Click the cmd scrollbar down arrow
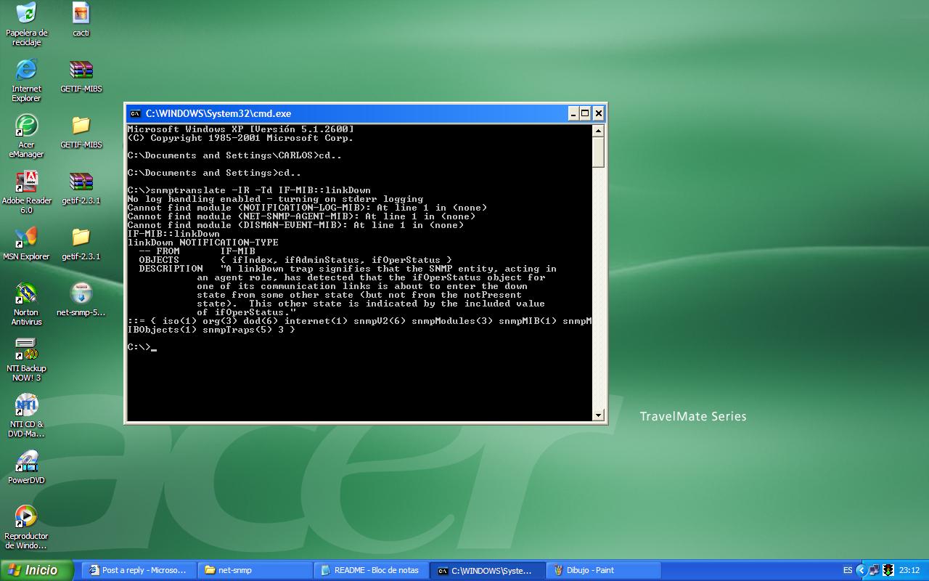929x581 pixels. tap(598, 415)
